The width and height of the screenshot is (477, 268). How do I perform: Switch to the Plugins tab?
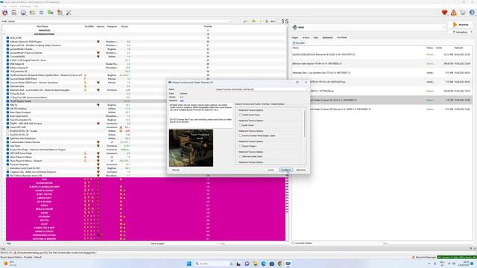295,38
